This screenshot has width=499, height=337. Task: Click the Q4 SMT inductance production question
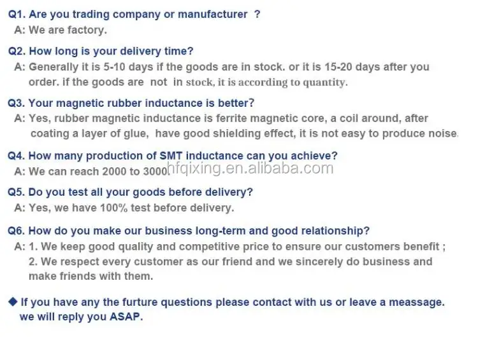coord(173,155)
